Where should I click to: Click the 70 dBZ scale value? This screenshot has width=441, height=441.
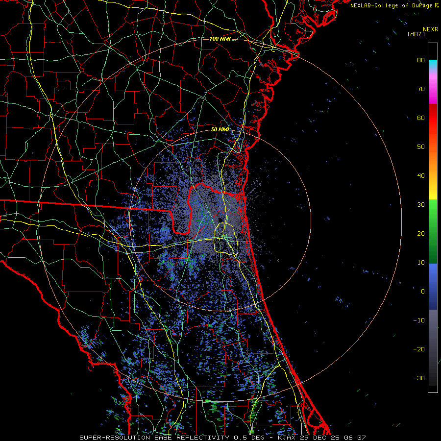coord(421,89)
